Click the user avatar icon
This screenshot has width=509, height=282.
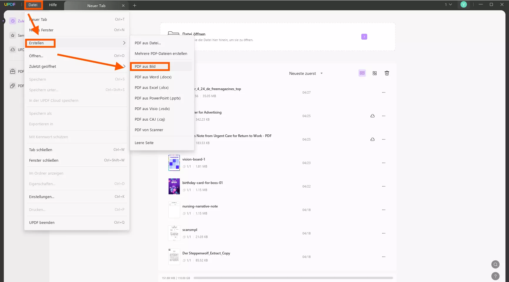(x=464, y=4)
